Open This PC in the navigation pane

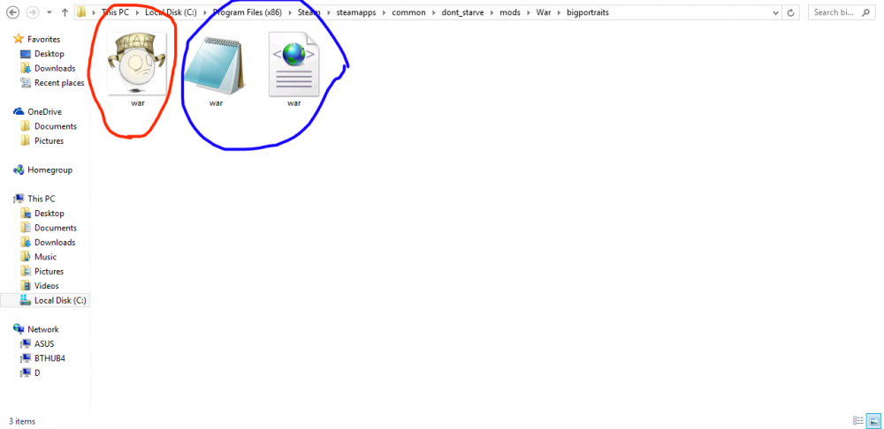point(42,199)
